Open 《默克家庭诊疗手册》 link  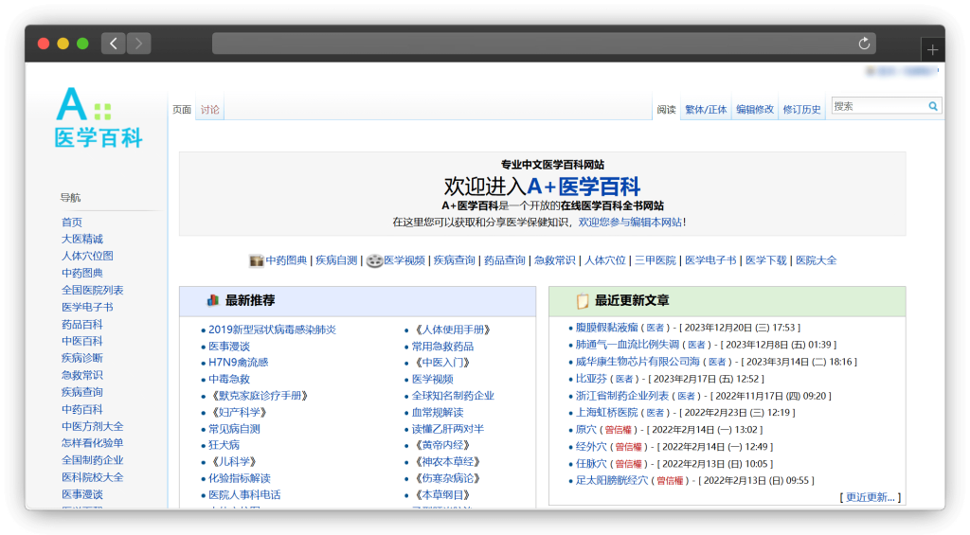click(x=258, y=396)
